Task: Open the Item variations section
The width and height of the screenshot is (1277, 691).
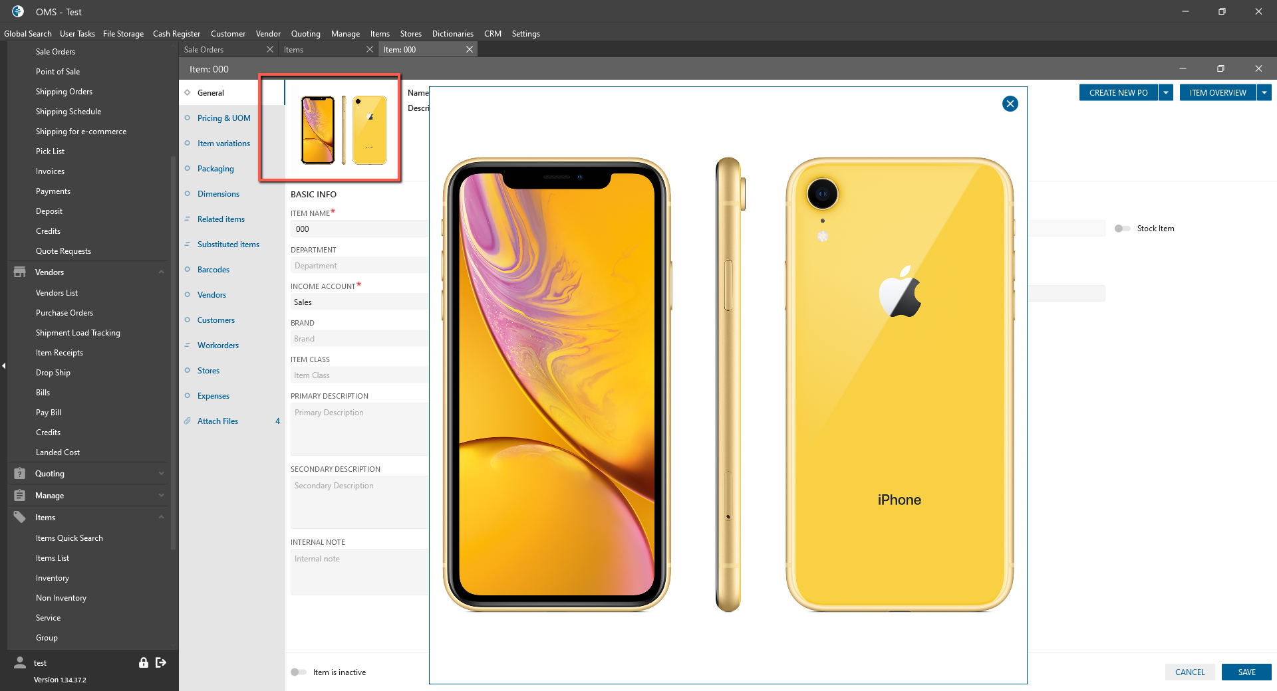Action: [223, 143]
